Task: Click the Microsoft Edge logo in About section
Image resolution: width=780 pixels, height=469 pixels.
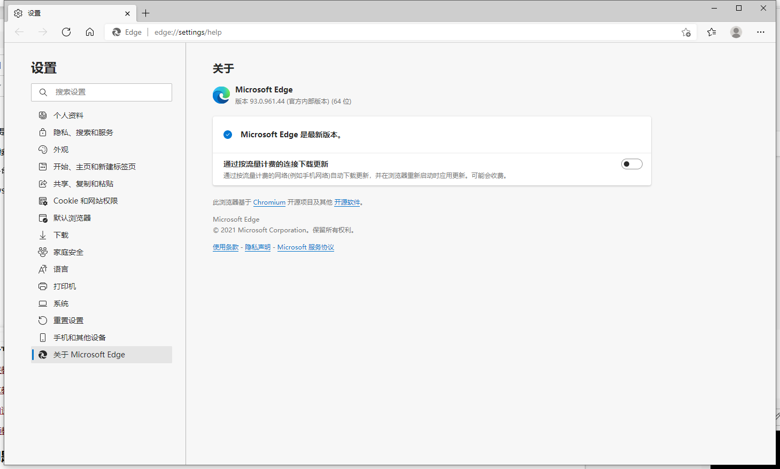Action: click(221, 95)
